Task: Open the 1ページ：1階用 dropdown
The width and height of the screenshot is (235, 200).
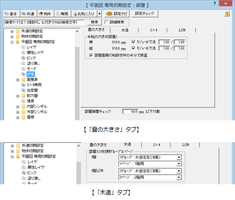Action: [x=150, y=163]
